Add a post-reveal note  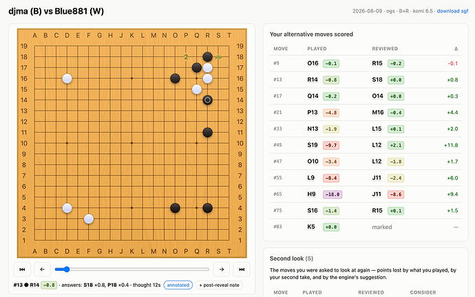coord(220,285)
